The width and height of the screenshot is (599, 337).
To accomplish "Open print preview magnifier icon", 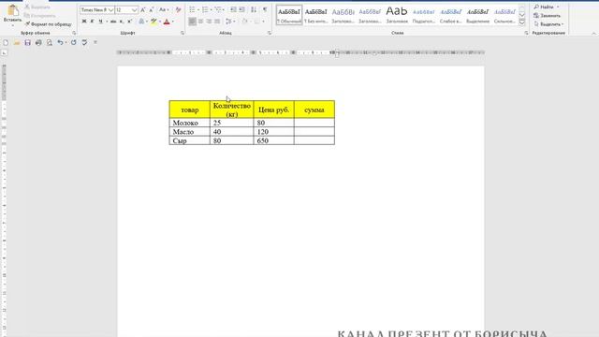I will pos(50,43).
